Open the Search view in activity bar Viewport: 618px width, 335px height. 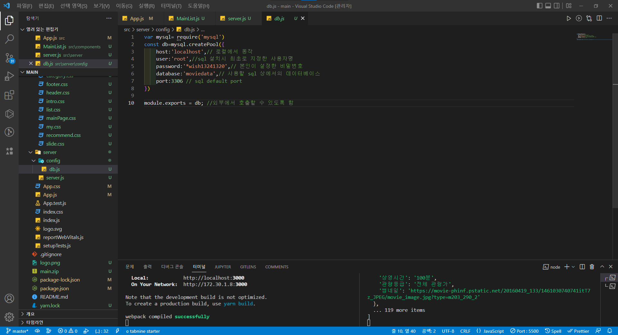[9, 39]
